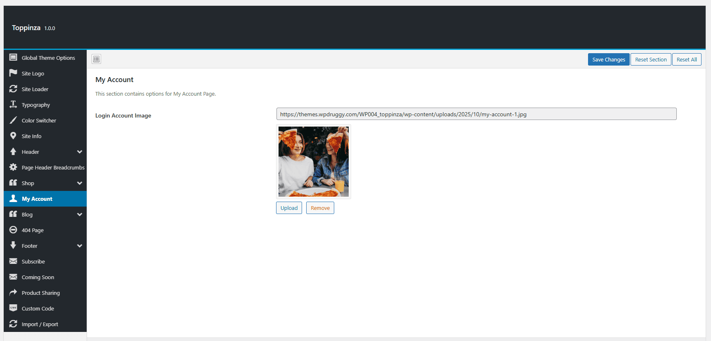Click the Reset Section button

(x=651, y=59)
